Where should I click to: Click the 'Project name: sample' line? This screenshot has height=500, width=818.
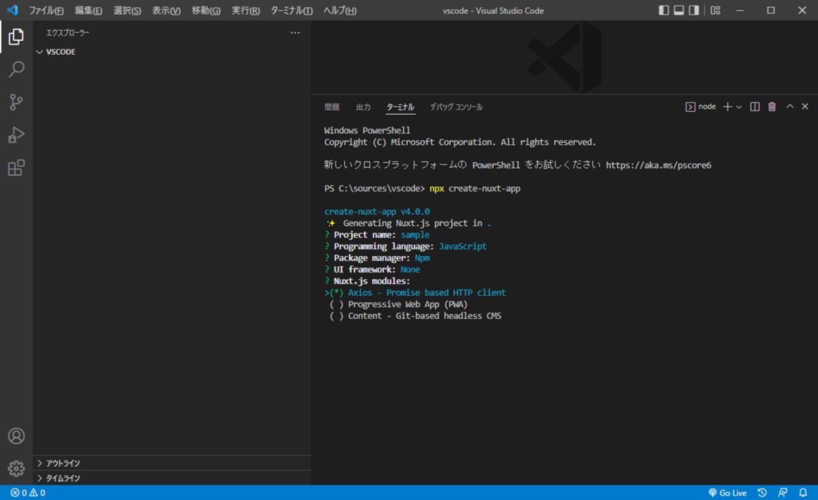coord(377,235)
